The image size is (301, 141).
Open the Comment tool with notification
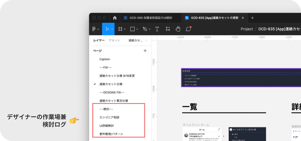(189, 29)
